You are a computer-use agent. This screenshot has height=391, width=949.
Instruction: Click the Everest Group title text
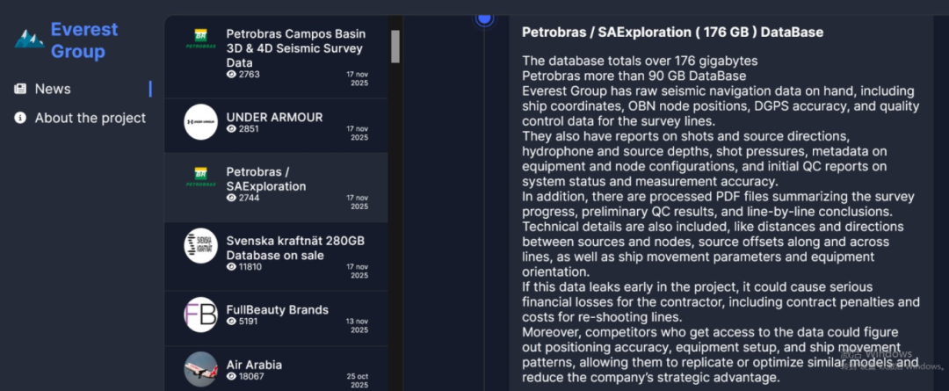tap(84, 40)
